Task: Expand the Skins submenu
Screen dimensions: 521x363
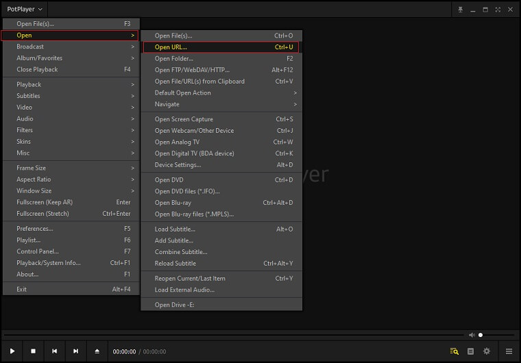Action: pos(71,142)
